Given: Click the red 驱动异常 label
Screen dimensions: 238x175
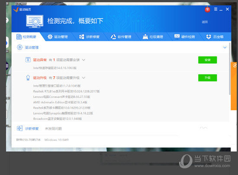Looking at the screenshot, I should click(40, 60).
